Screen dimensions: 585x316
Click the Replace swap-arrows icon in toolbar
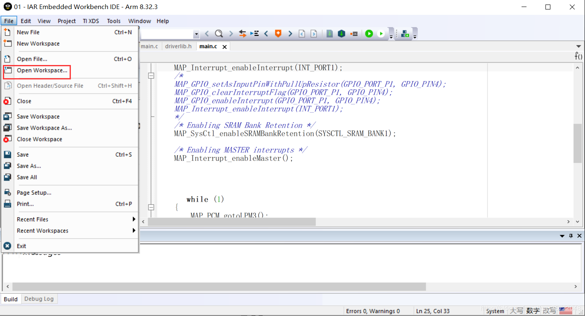pos(243,34)
